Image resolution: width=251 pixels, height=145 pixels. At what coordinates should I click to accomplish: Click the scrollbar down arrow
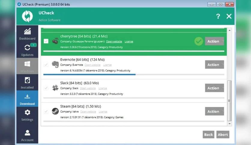[230, 124]
